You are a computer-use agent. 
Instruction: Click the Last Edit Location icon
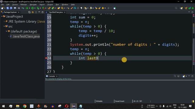(96, 8)
